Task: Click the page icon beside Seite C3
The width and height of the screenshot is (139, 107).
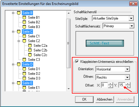Action: [x=24, y=60]
